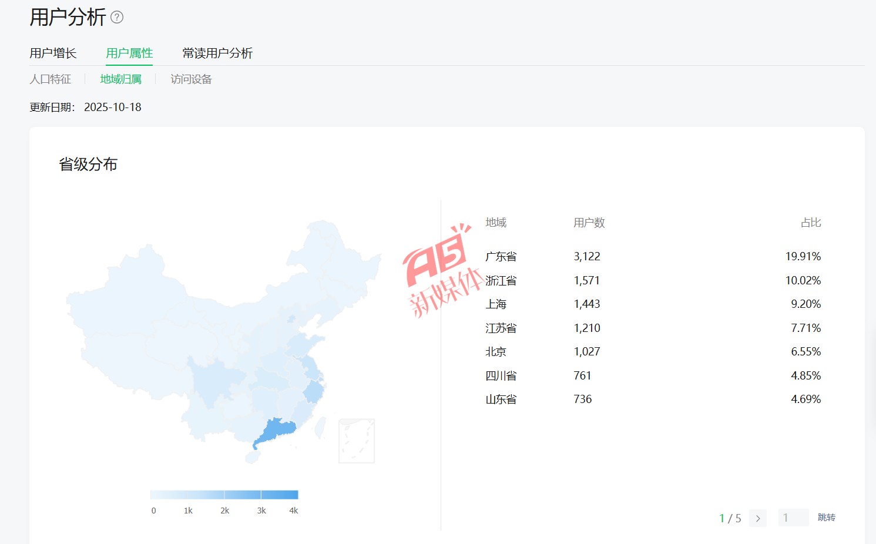Image resolution: width=876 pixels, height=544 pixels.
Task: Focus the page number input field
Action: (793, 518)
